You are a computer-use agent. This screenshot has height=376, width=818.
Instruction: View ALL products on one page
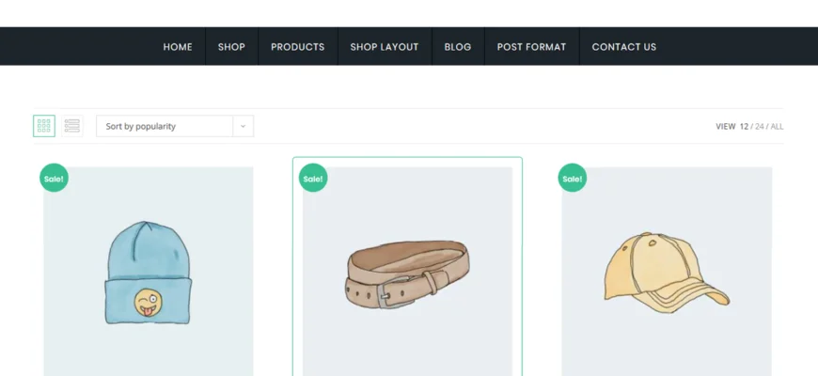[x=777, y=126]
